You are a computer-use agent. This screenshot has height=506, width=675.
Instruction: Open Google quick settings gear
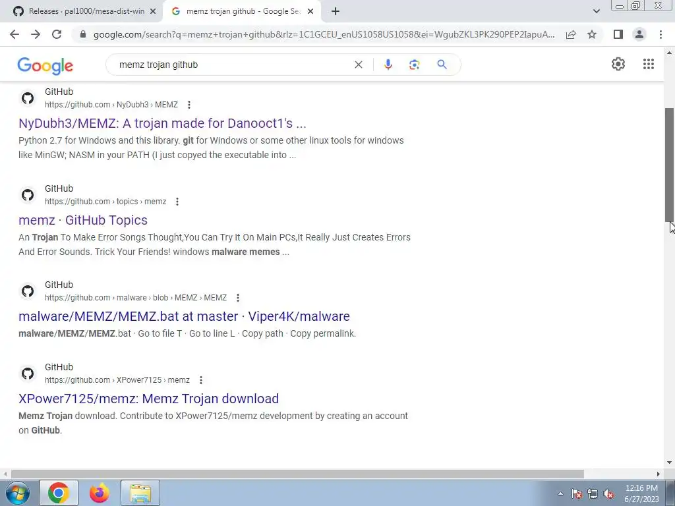tap(618, 64)
